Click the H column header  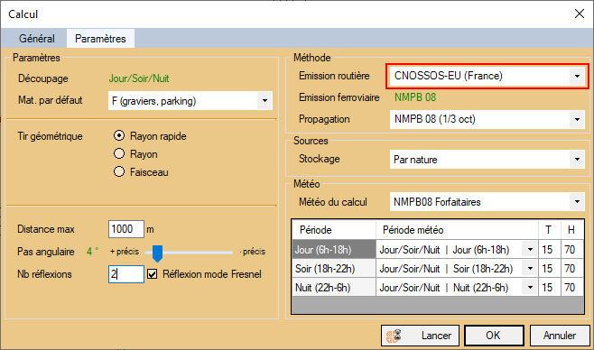571,230
